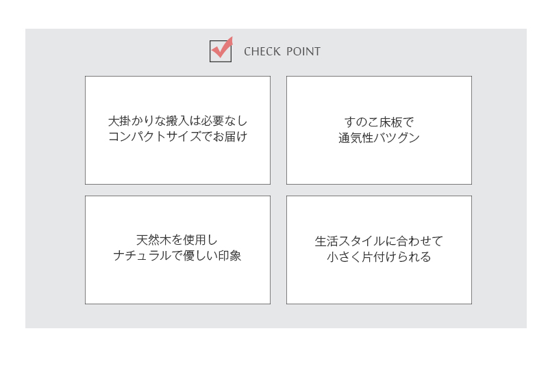Click the text コンパクトサイズでお届け
Image resolution: width=548 pixels, height=372 pixels.
pyautogui.click(x=177, y=137)
